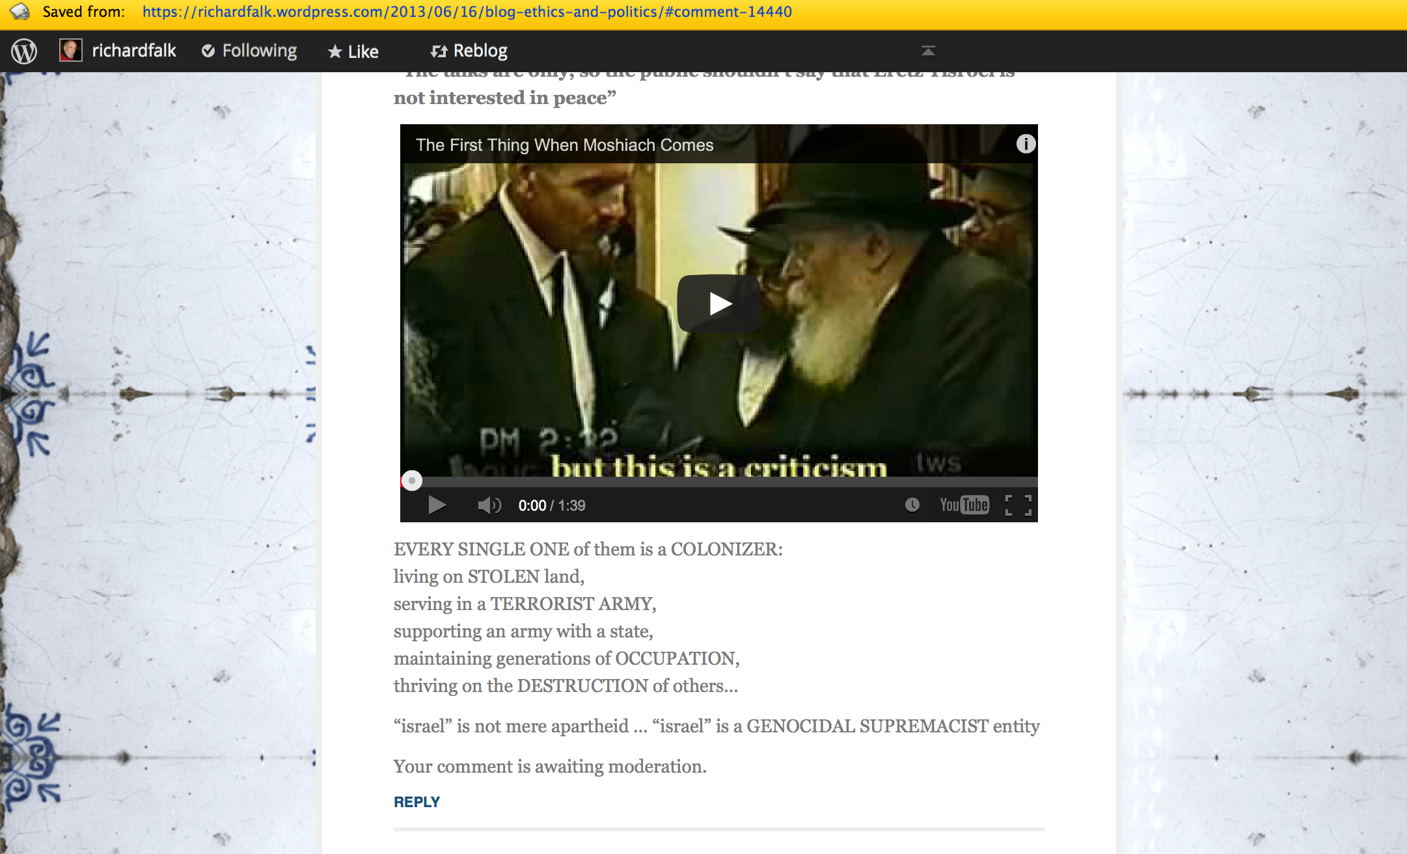This screenshot has height=854, width=1407.
Task: Open the richardfalk avatar image
Action: point(70,50)
